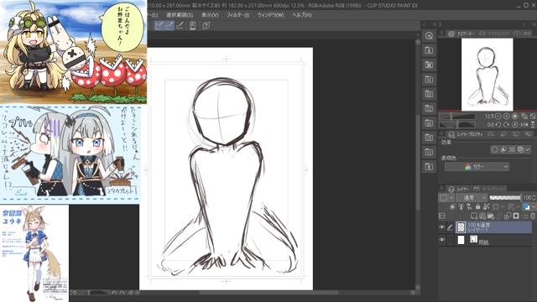Image resolution: width=537 pixels, height=302 pixels.
Task: Toggle tone effect icon in Layer Property
Action: pyautogui.click(x=512, y=150)
